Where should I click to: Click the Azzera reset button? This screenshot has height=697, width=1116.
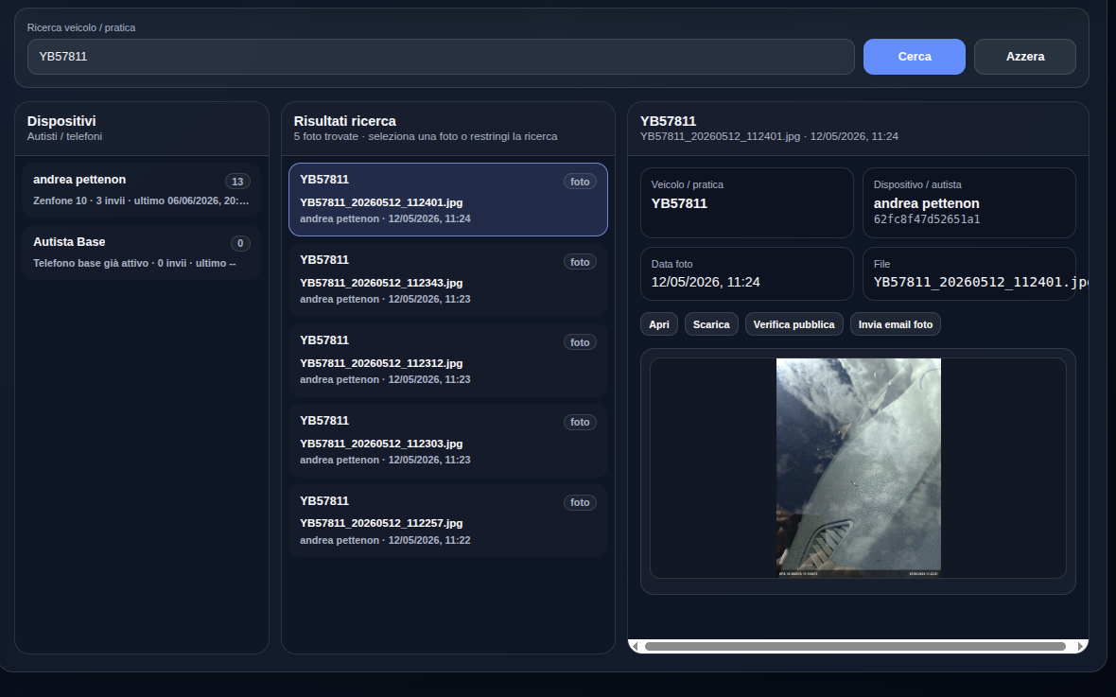[x=1025, y=56]
